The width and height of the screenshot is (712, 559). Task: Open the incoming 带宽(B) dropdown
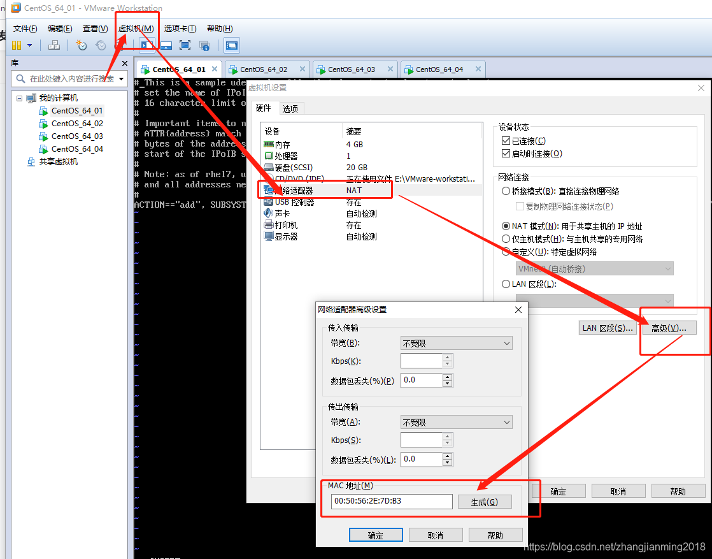[x=457, y=344]
